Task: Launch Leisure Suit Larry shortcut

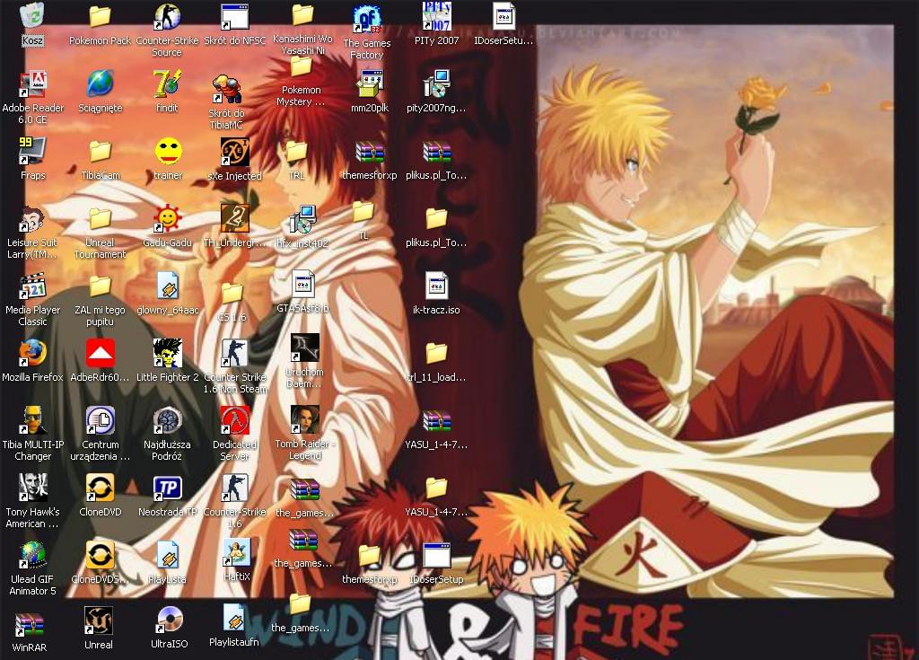Action: (x=32, y=219)
